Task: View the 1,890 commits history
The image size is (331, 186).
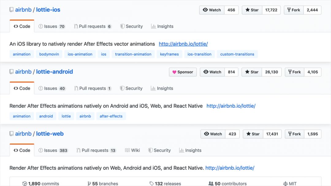Action: (41, 184)
